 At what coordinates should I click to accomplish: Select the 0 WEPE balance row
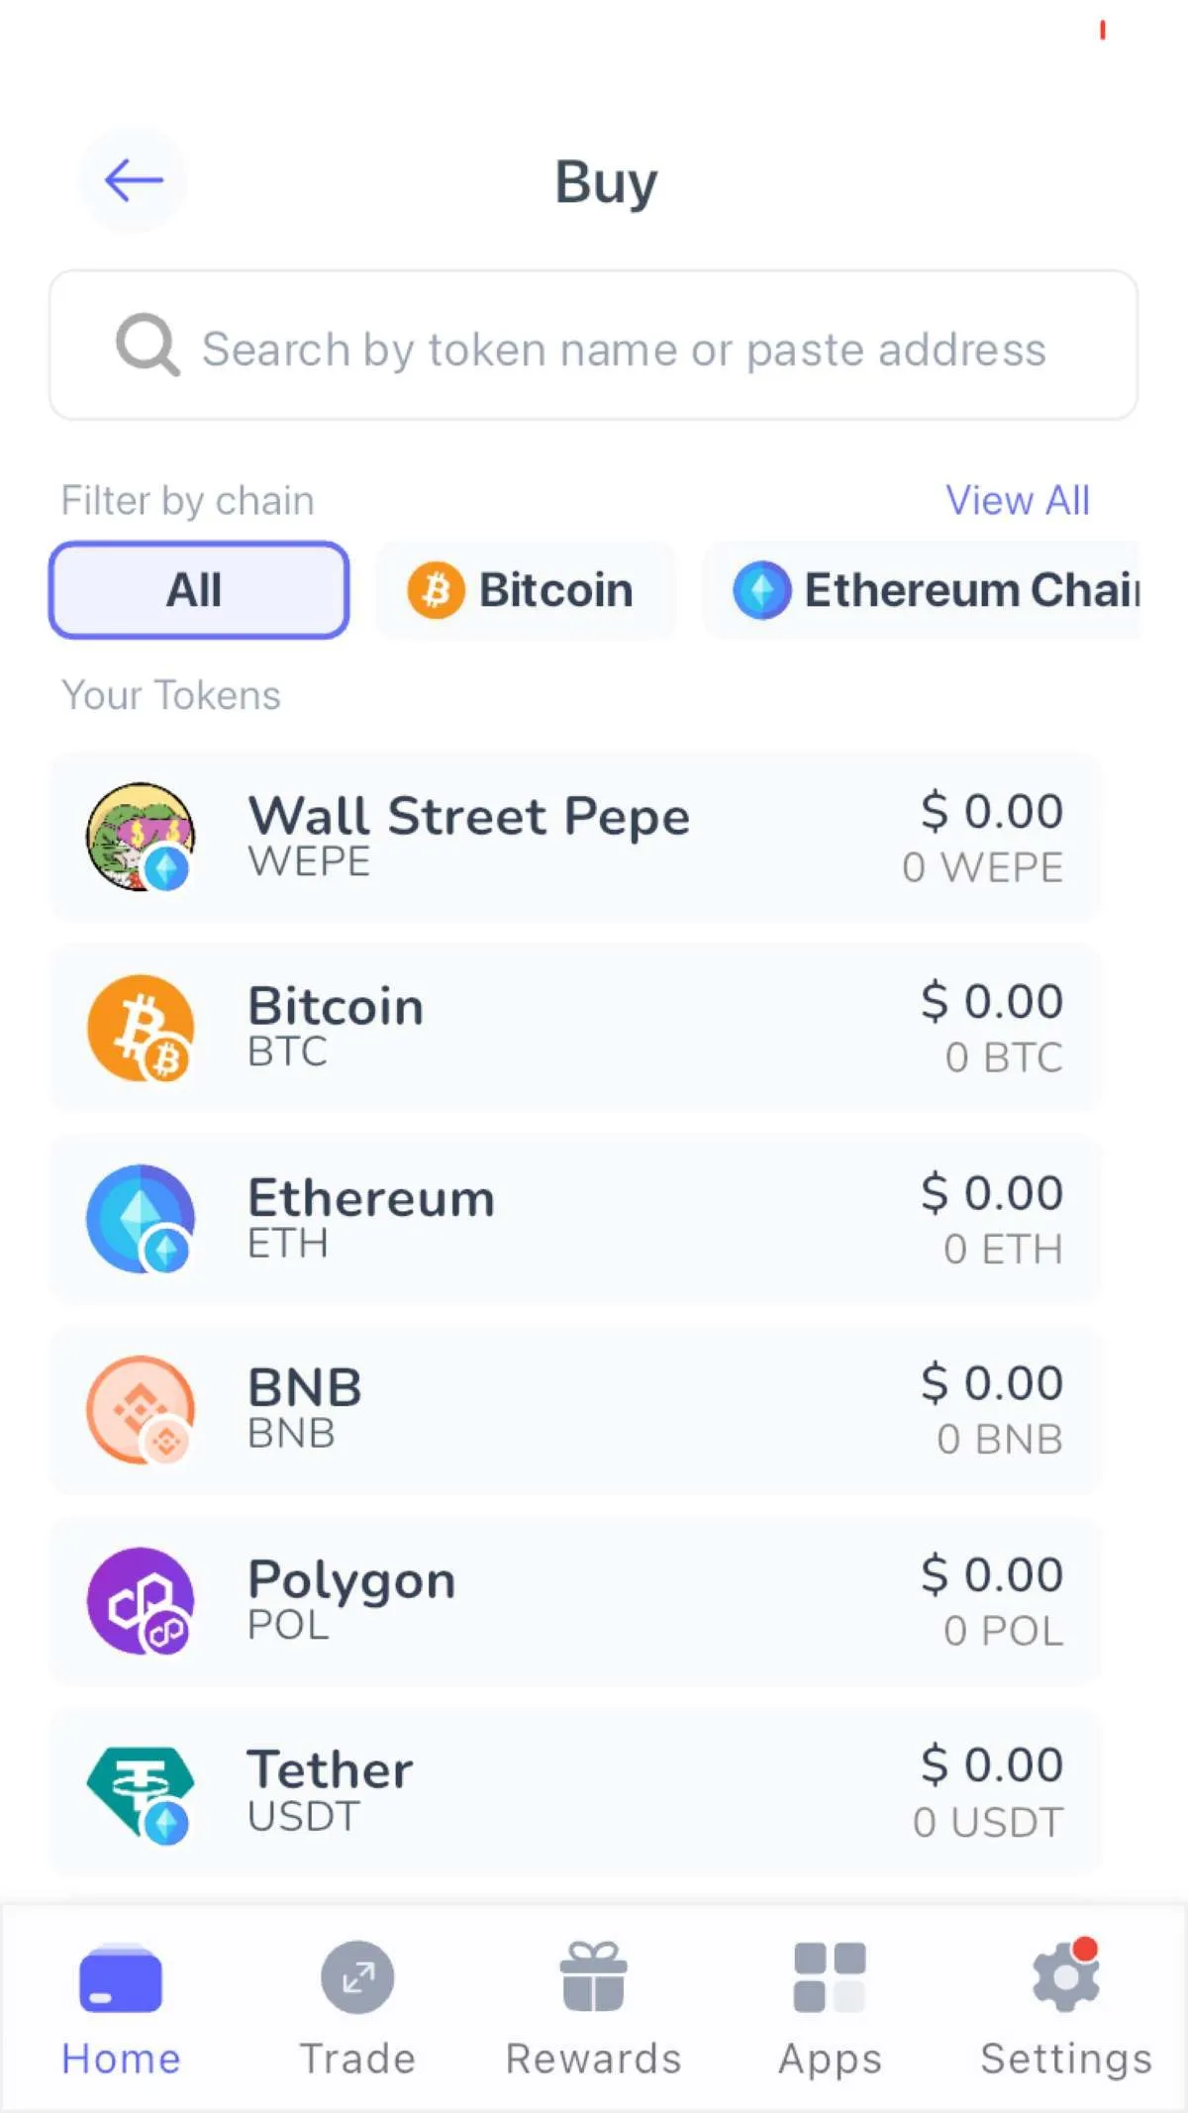(575, 838)
